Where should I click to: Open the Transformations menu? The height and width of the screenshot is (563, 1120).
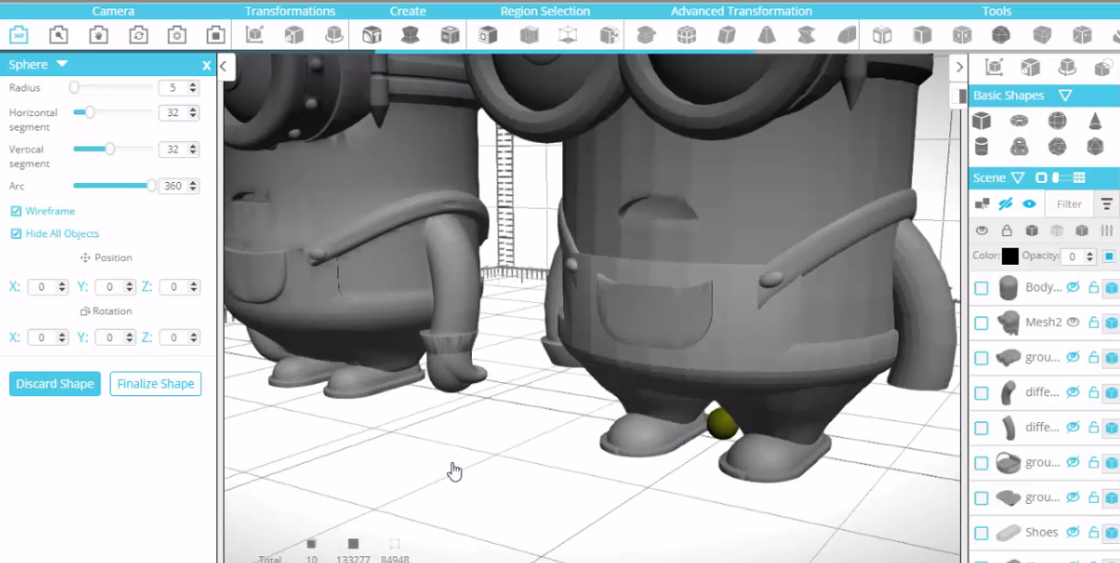click(289, 10)
